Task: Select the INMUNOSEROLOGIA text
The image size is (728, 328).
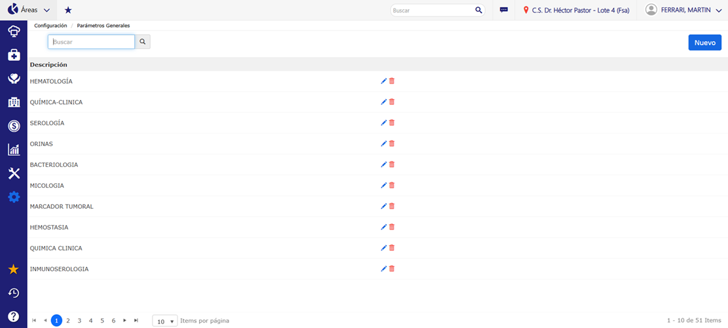Action: point(59,269)
